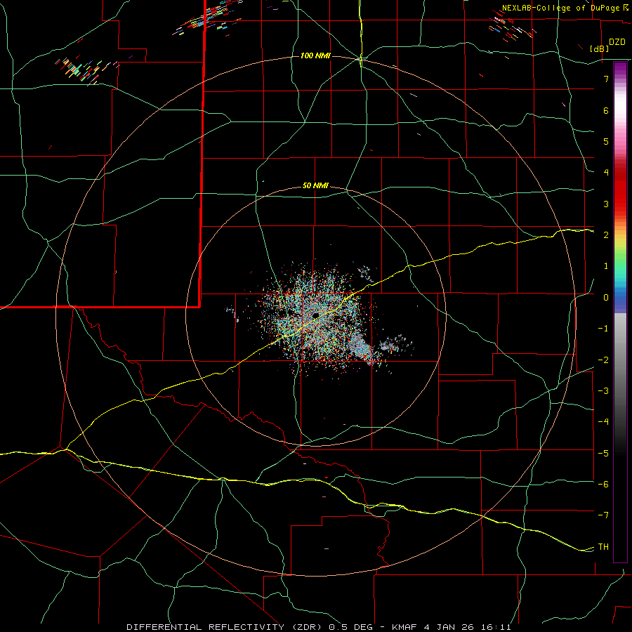This screenshot has height=632, width=632.
Task: Click the positive 6 dB scale label
Action: 606,110
